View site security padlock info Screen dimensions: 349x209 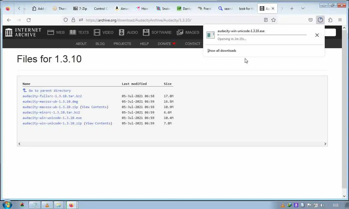click(x=73, y=20)
